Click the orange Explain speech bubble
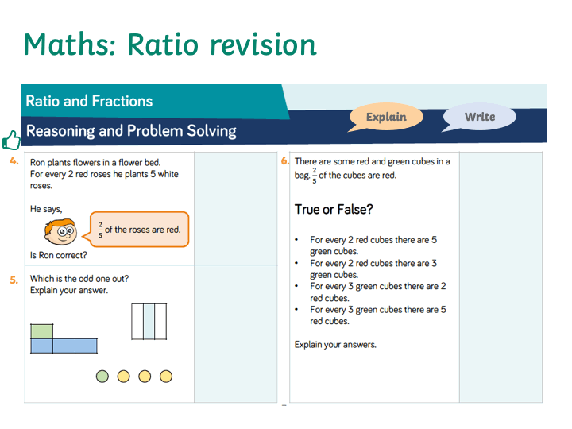The width and height of the screenshot is (572, 429). pyautogui.click(x=385, y=117)
